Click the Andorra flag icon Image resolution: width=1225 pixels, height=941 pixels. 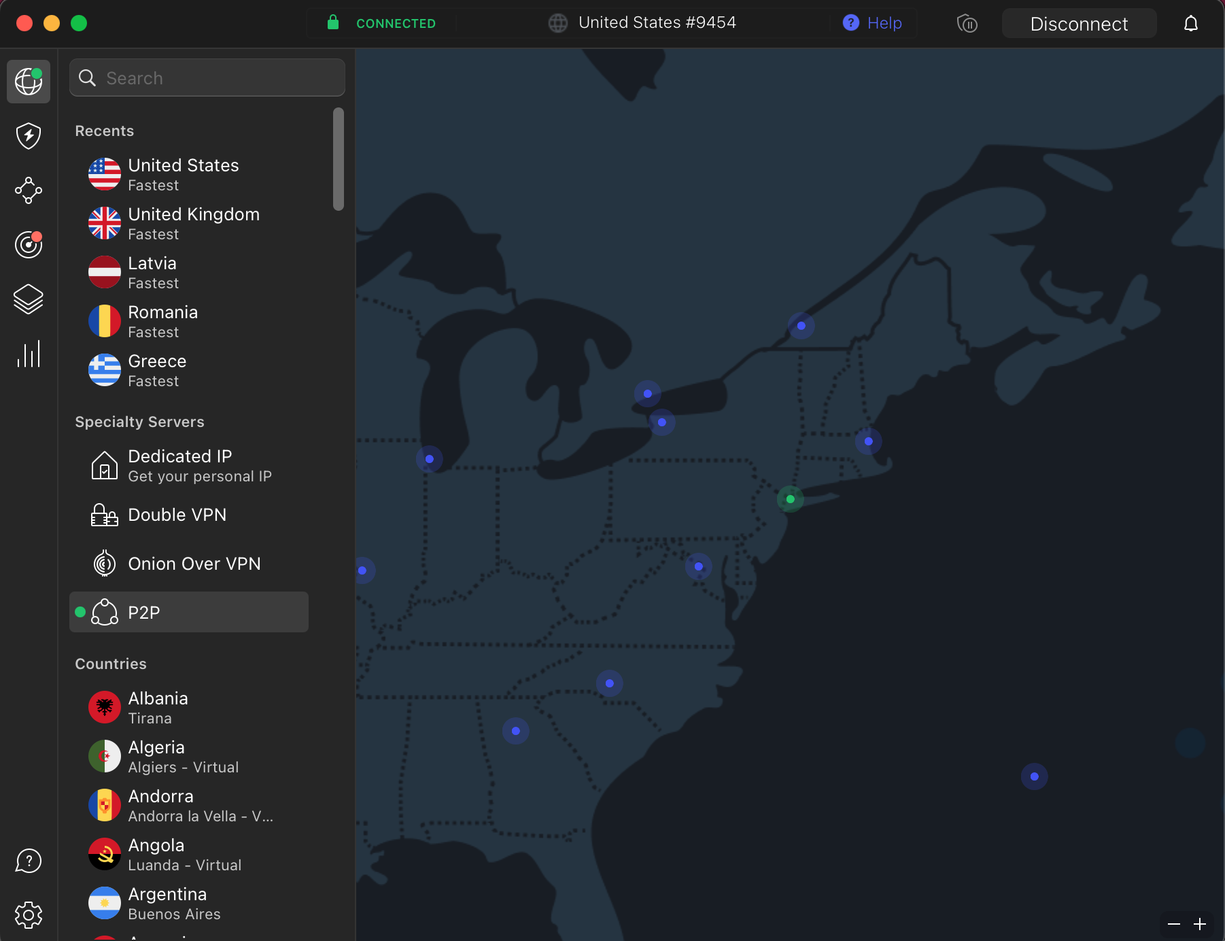tap(105, 805)
